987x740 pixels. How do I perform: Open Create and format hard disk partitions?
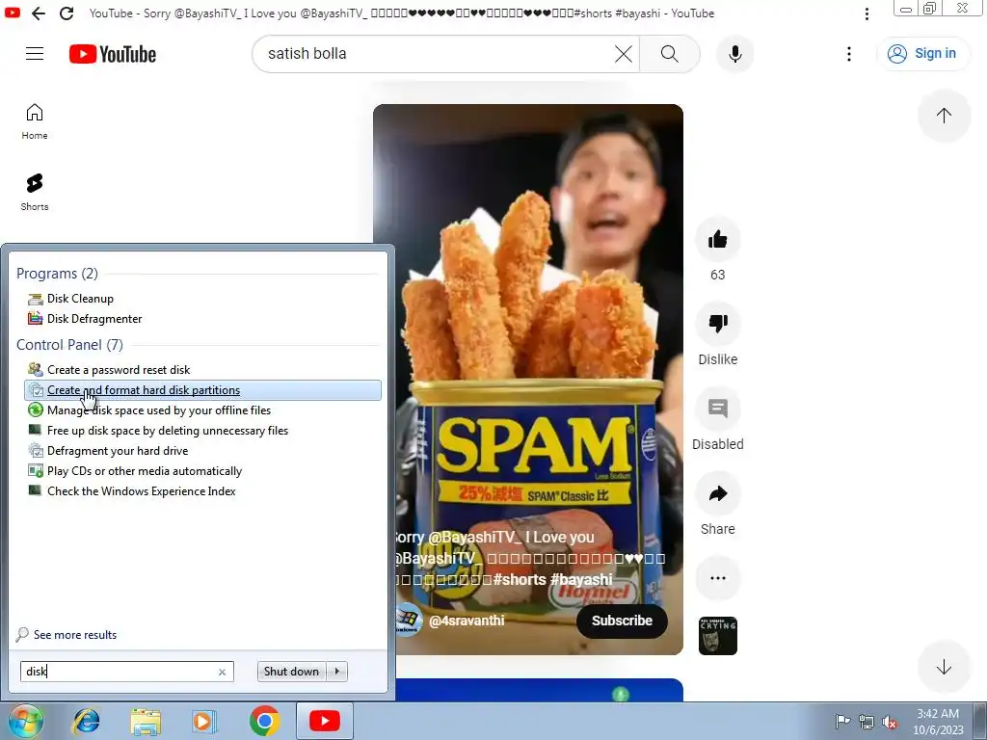[x=202, y=390]
